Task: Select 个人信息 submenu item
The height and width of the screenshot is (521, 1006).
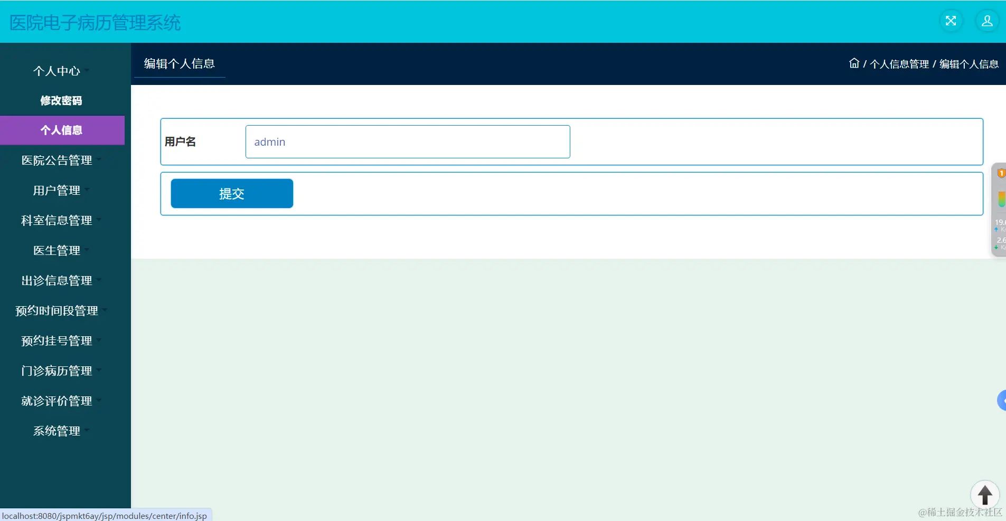Action: point(62,130)
